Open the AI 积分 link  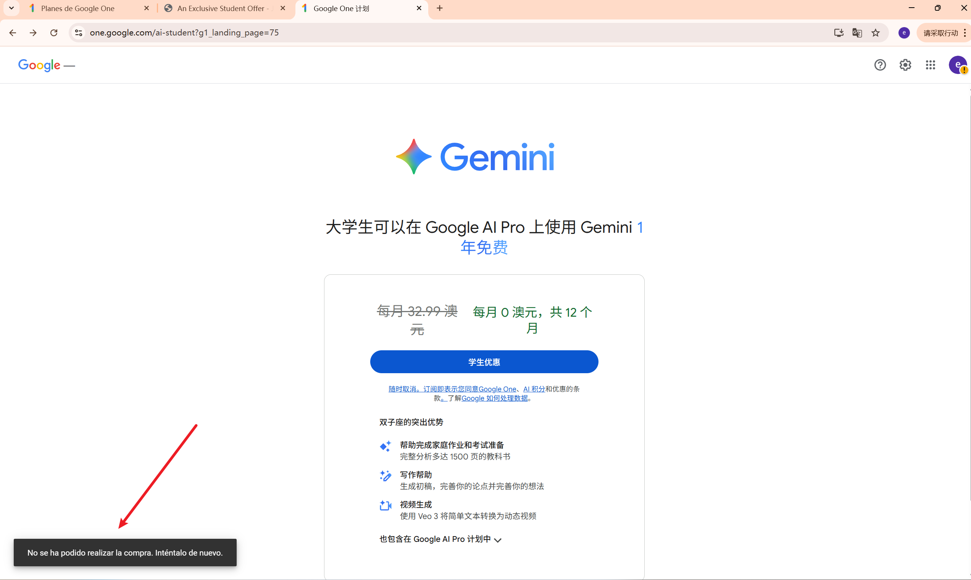click(x=534, y=389)
